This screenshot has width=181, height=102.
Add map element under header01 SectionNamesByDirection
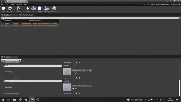click(77, 93)
